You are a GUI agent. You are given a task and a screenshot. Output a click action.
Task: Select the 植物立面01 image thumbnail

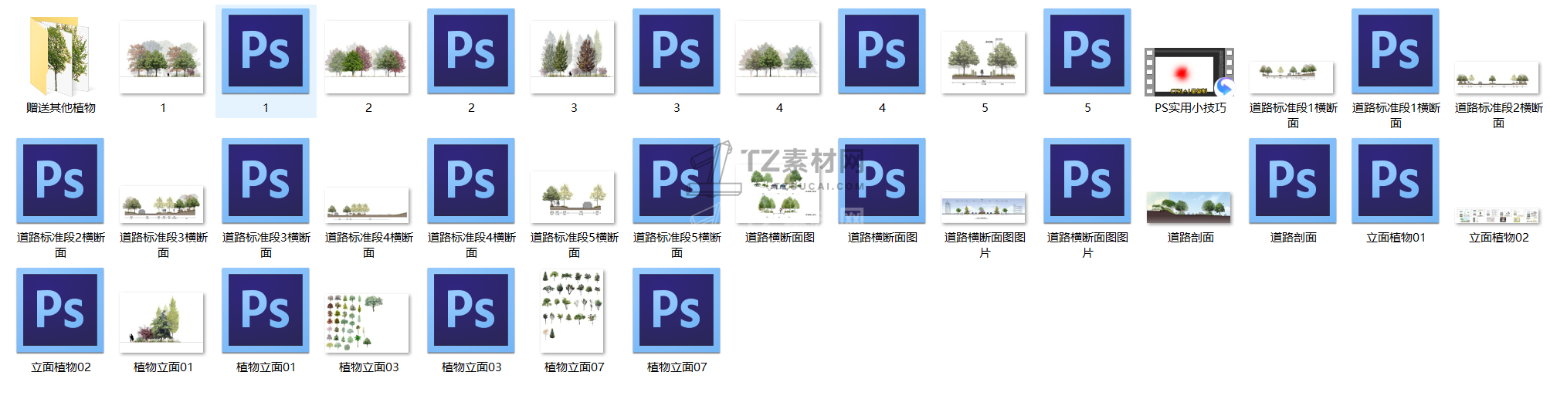[162, 323]
